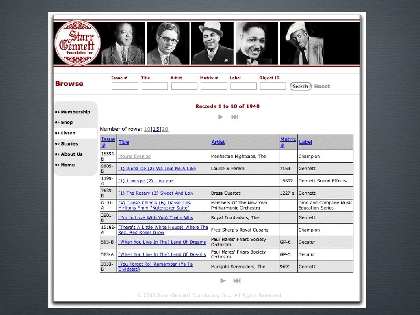Viewport: 420px width, 315px height.
Task: Open the Listen menu item
Action: [68, 133]
